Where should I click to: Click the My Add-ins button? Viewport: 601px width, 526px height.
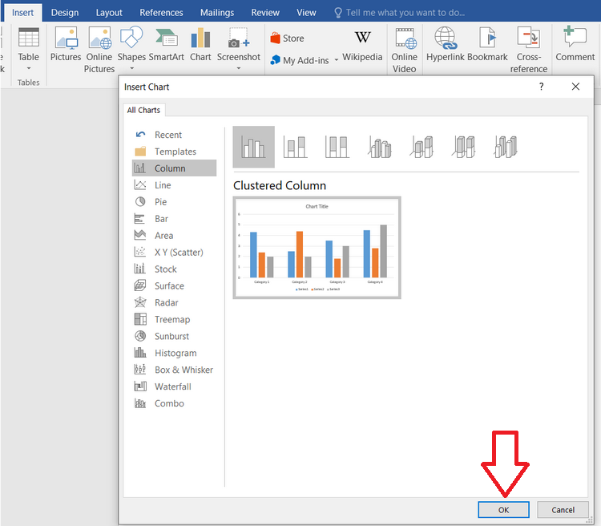point(300,60)
